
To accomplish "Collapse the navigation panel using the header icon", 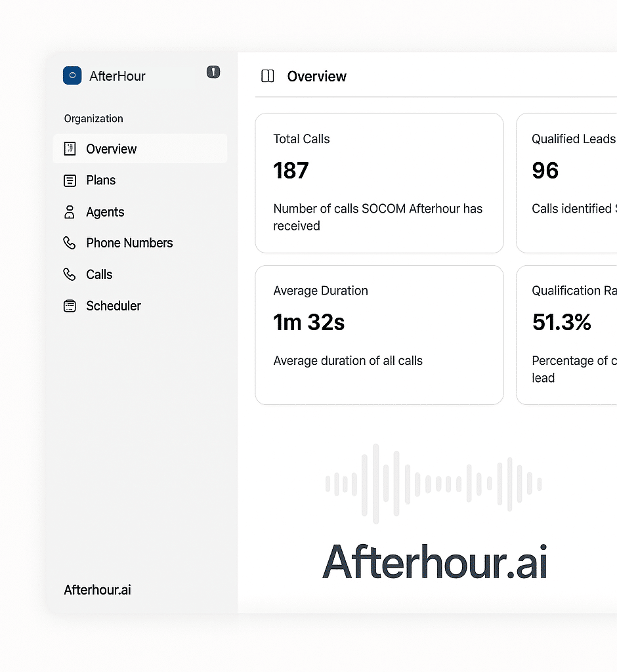I will (213, 72).
